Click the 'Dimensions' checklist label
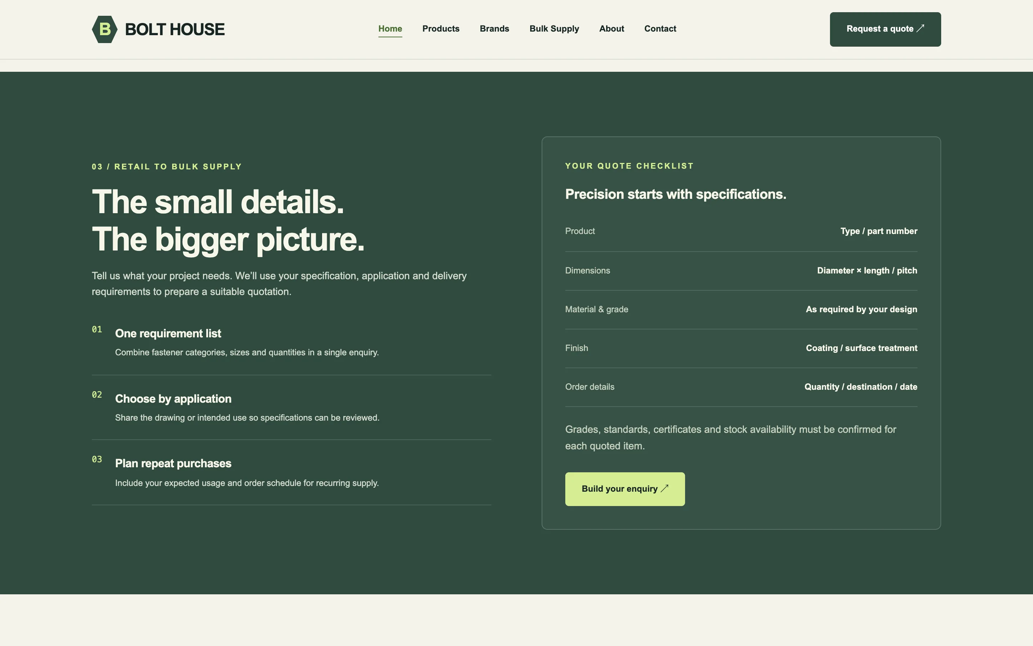1033x646 pixels. [588, 271]
